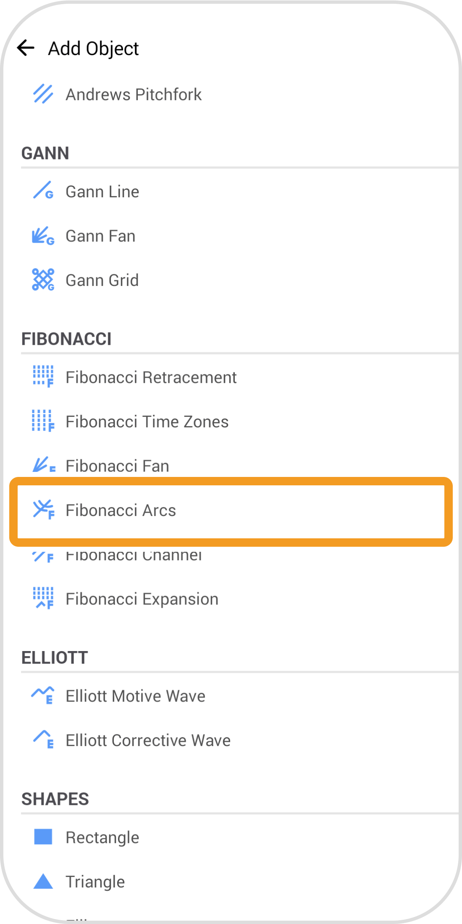The width and height of the screenshot is (462, 924).
Task: Add an Elliott Corrective Wave object
Action: coord(148,740)
